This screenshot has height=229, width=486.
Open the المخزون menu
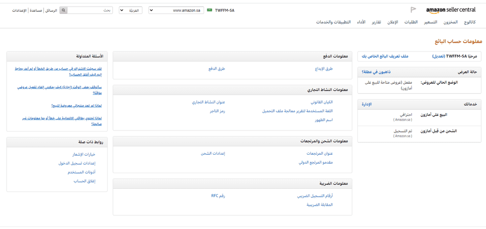[450, 22]
